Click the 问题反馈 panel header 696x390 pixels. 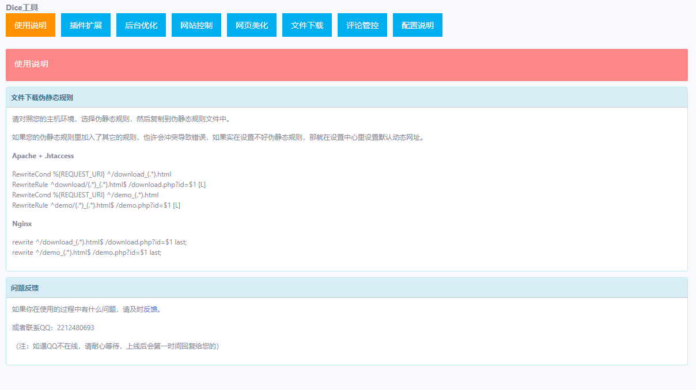tap(347, 288)
